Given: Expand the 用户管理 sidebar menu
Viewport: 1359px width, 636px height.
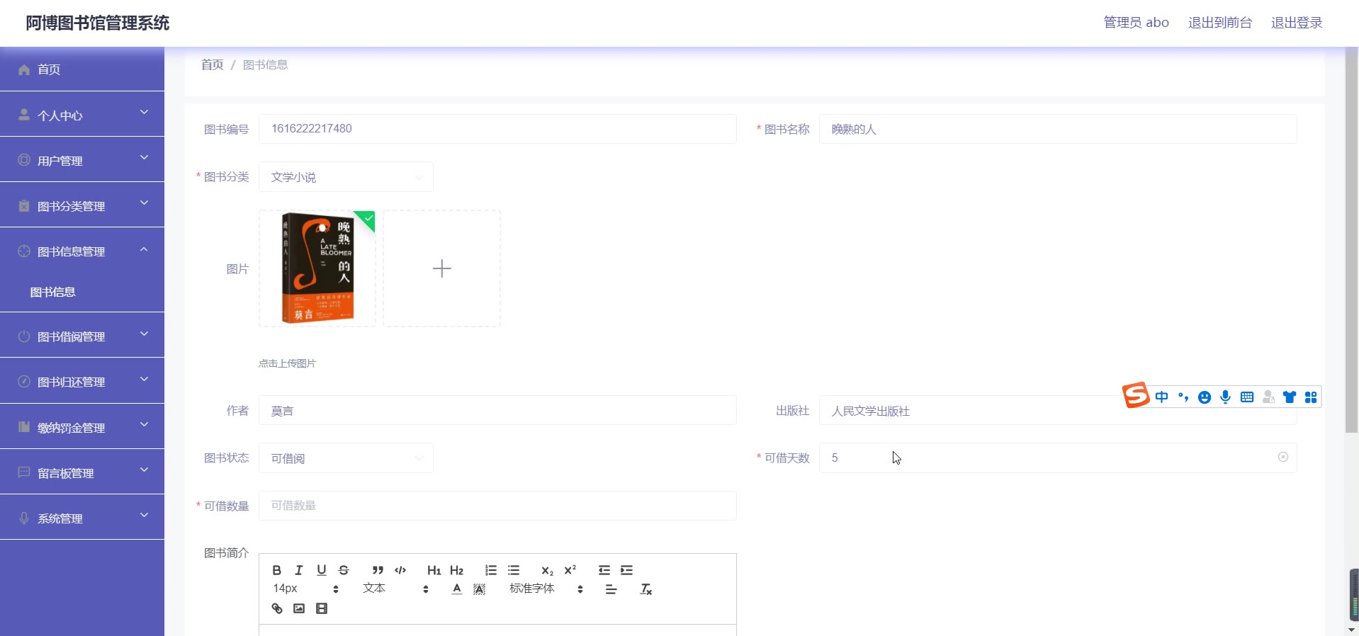Looking at the screenshot, I should (82, 159).
